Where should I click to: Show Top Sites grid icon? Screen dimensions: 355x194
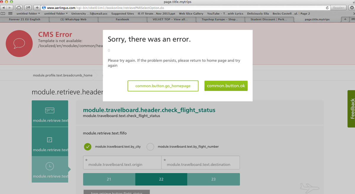(10, 14)
